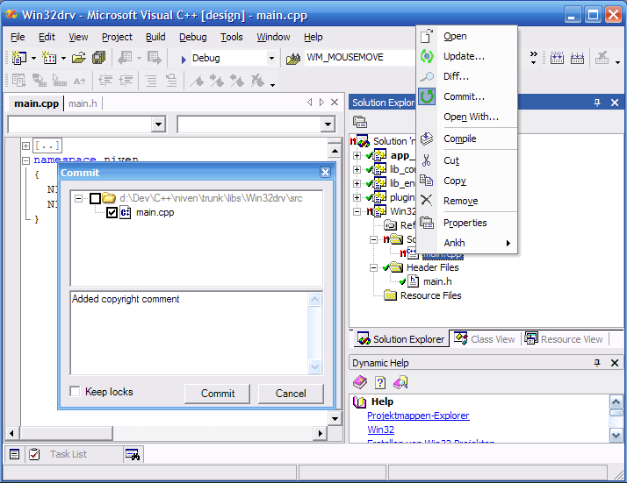Viewport: 627px width, 483px height.
Task: Open the right member combo box in editor
Action: (x=328, y=124)
